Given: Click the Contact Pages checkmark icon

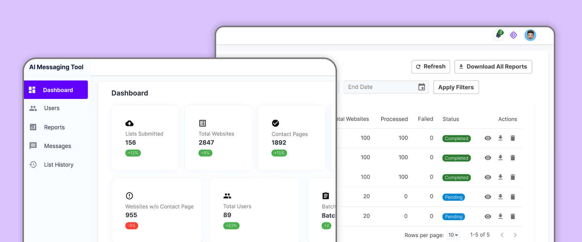Looking at the screenshot, I should (x=275, y=123).
